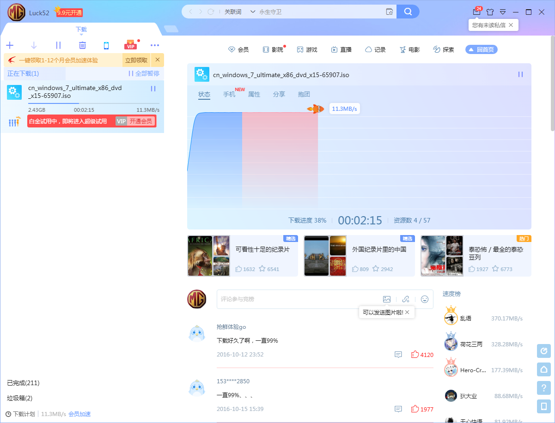Click 全部暂停 to pause all downloads
The height and width of the screenshot is (423, 555).
(x=144, y=73)
